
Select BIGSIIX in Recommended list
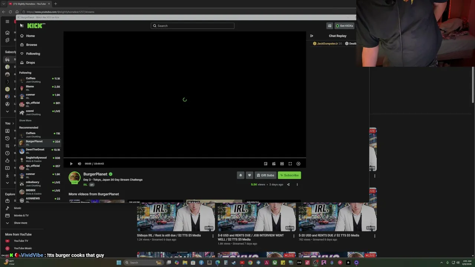tap(40, 191)
